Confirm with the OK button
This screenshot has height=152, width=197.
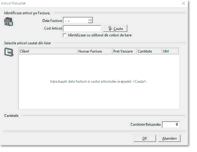point(145,138)
